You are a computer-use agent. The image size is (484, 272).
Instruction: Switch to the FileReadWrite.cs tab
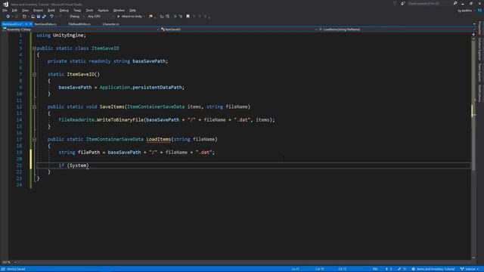pos(79,24)
